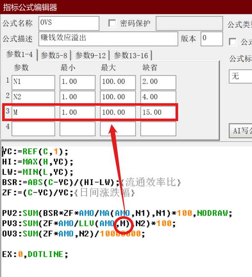
Task: Click the M default value 15.00 field
Action: pos(158,112)
